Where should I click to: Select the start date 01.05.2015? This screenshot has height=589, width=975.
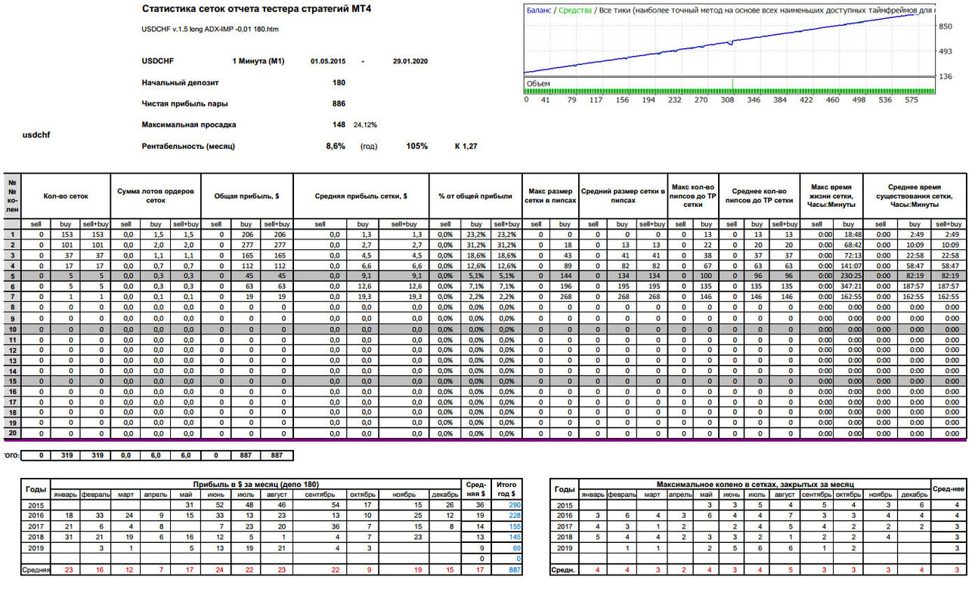click(328, 61)
